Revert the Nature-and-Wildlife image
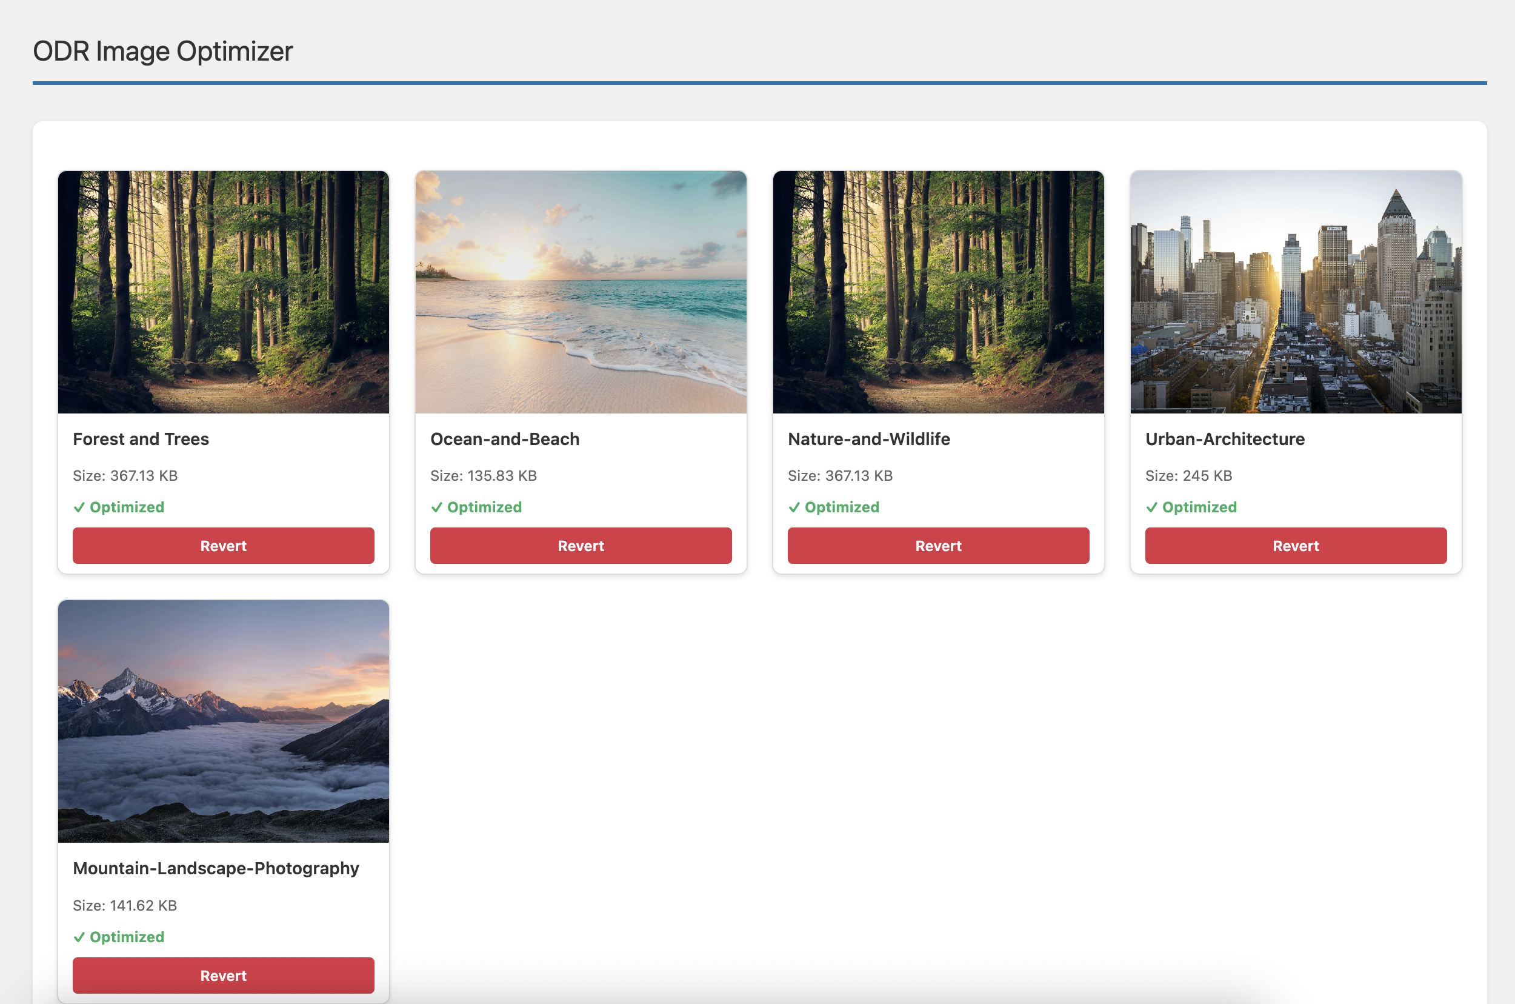Image resolution: width=1515 pixels, height=1004 pixels. coord(937,546)
